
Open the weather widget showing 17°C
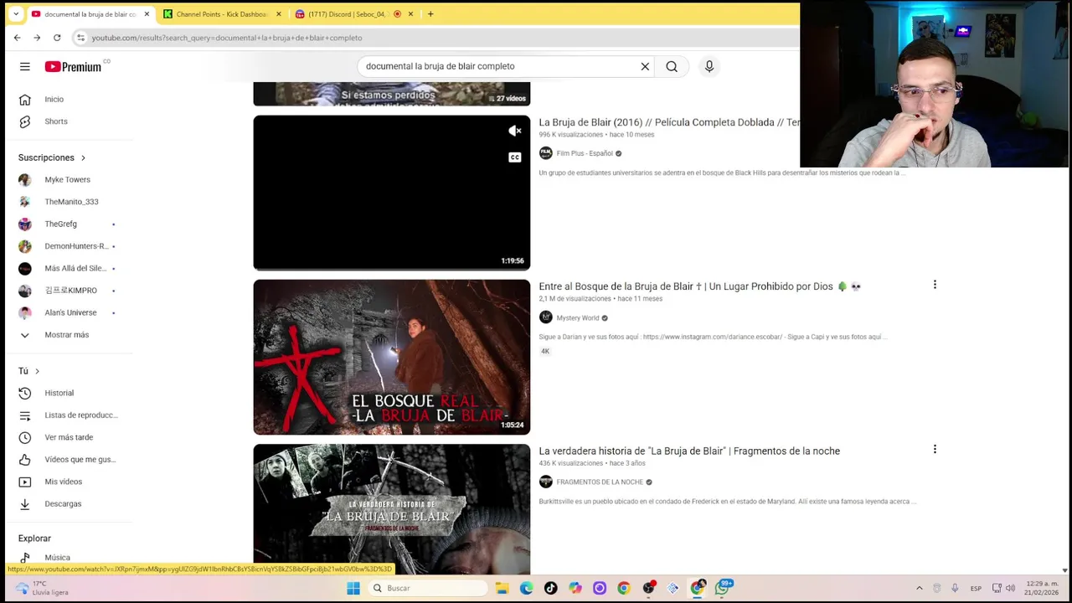click(42, 588)
